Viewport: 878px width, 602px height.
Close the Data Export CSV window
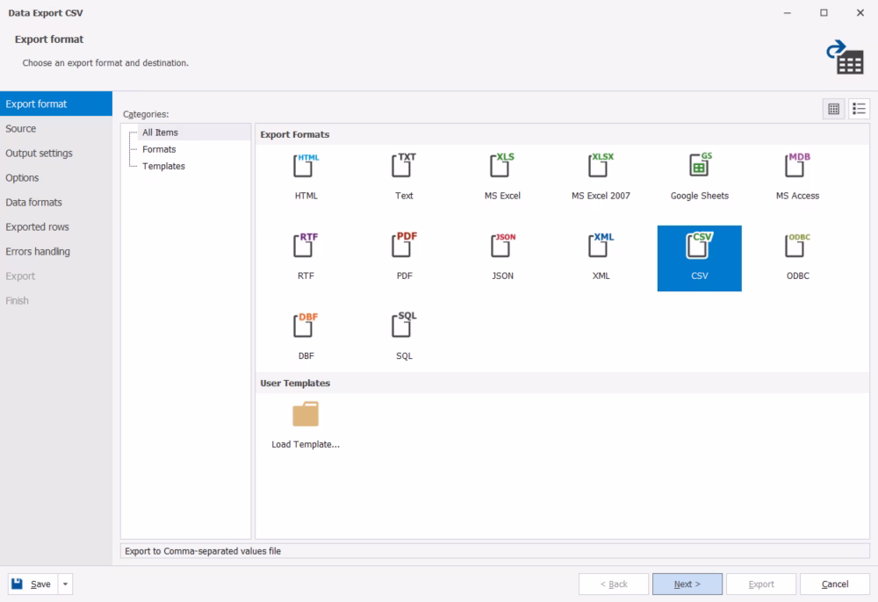pos(860,13)
